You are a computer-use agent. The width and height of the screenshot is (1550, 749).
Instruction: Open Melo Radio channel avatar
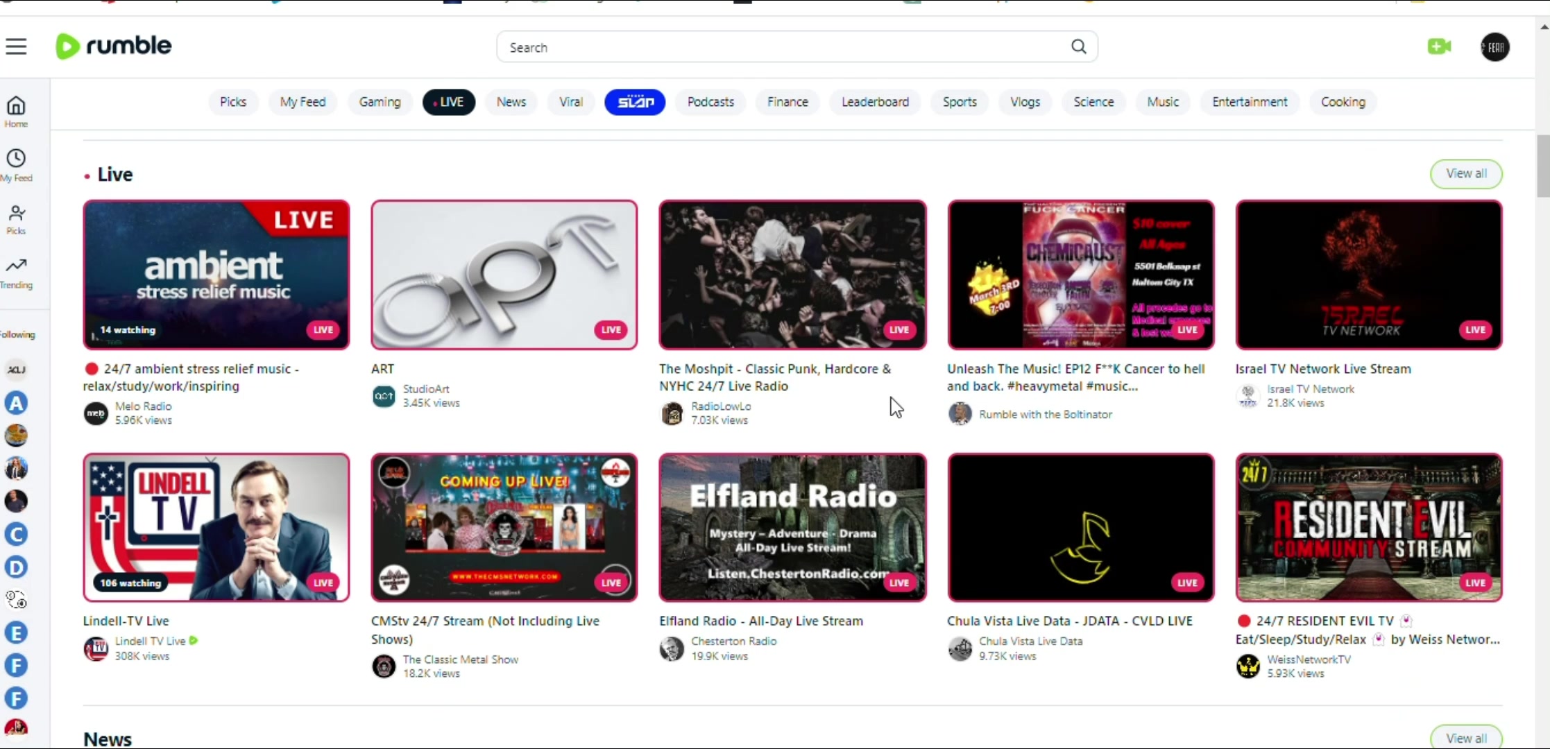click(x=96, y=413)
